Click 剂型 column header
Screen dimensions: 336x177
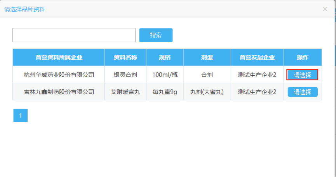pos(207,57)
